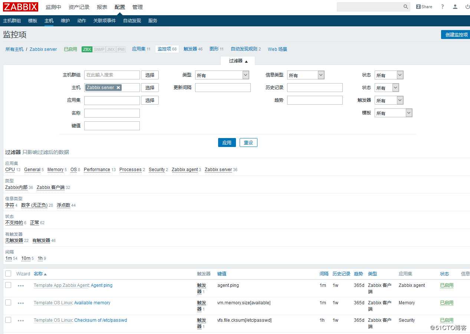Open the help question mark icon
Screen dimensions: 470x334
(x=442, y=7)
